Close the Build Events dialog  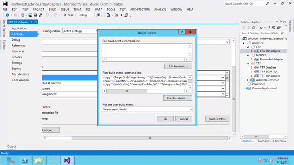[x=190, y=32]
